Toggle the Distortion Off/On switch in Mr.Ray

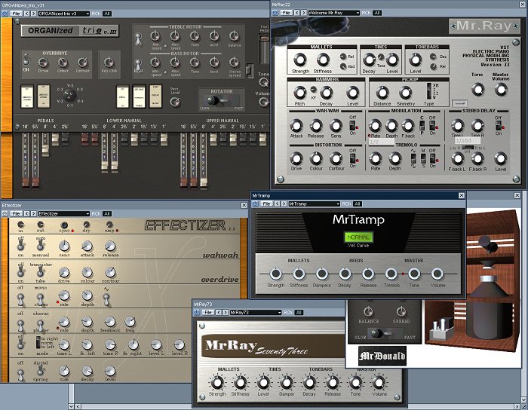click(x=354, y=158)
